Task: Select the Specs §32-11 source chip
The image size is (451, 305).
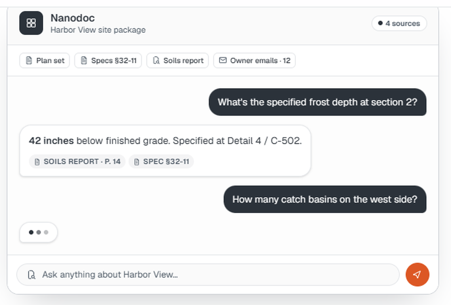Action: pyautogui.click(x=108, y=61)
